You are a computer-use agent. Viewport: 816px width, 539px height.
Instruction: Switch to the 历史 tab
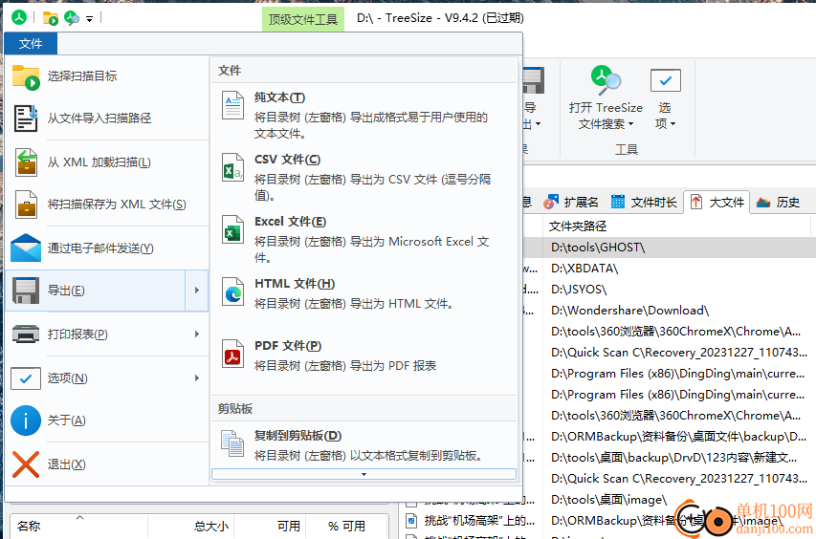[x=779, y=203]
